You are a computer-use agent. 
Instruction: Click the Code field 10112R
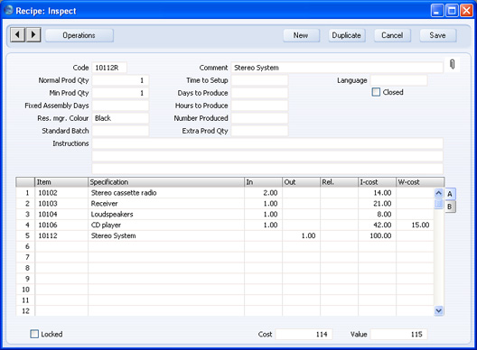109,68
